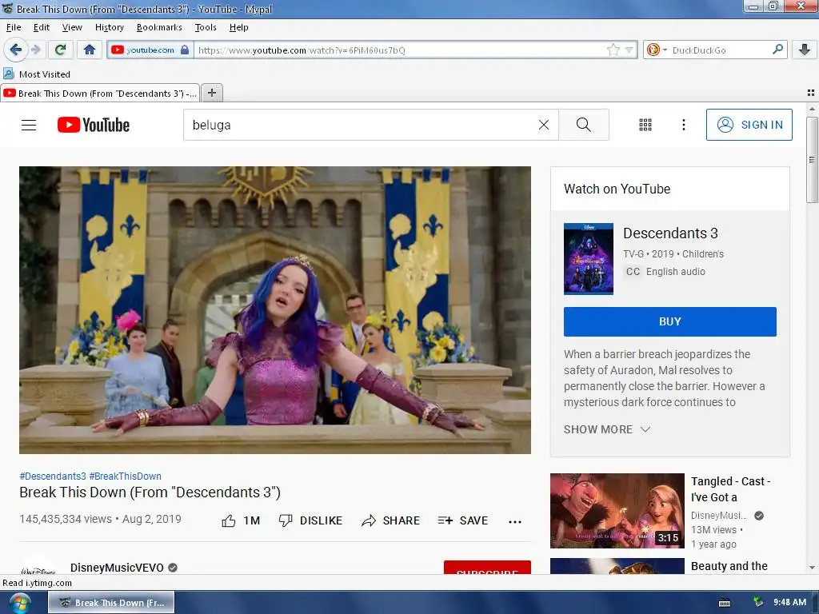Click the SIGN IN button
819x614 pixels.
click(x=749, y=125)
